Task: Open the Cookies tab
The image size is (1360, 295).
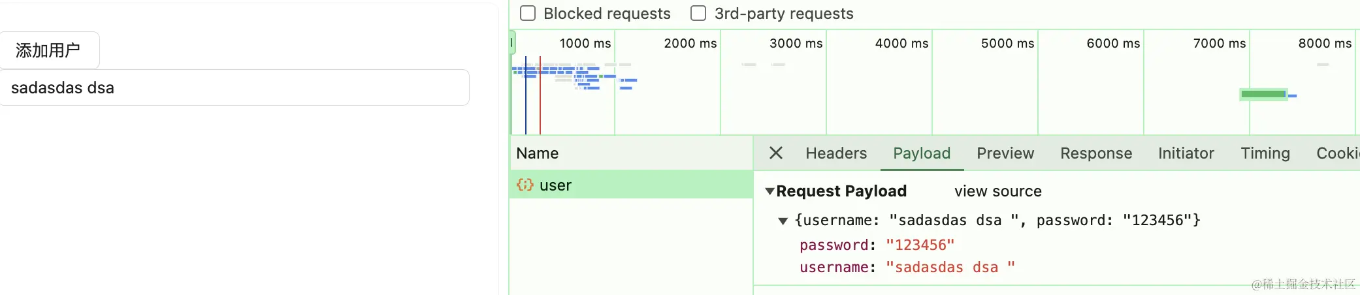Action: (x=1337, y=153)
